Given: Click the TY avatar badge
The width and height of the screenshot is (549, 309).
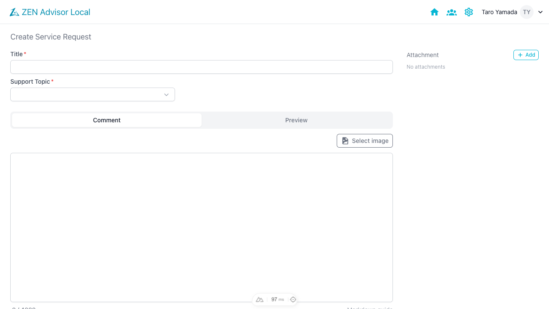Looking at the screenshot, I should (526, 12).
